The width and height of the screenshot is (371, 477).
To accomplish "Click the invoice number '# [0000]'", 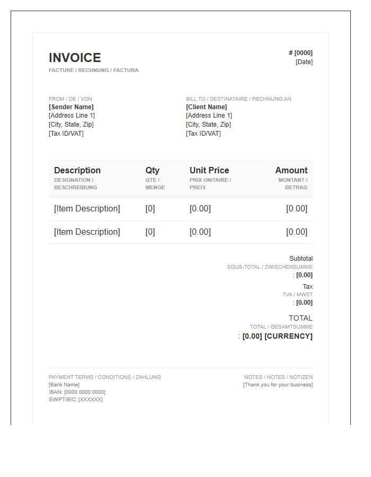I will pyautogui.click(x=301, y=53).
